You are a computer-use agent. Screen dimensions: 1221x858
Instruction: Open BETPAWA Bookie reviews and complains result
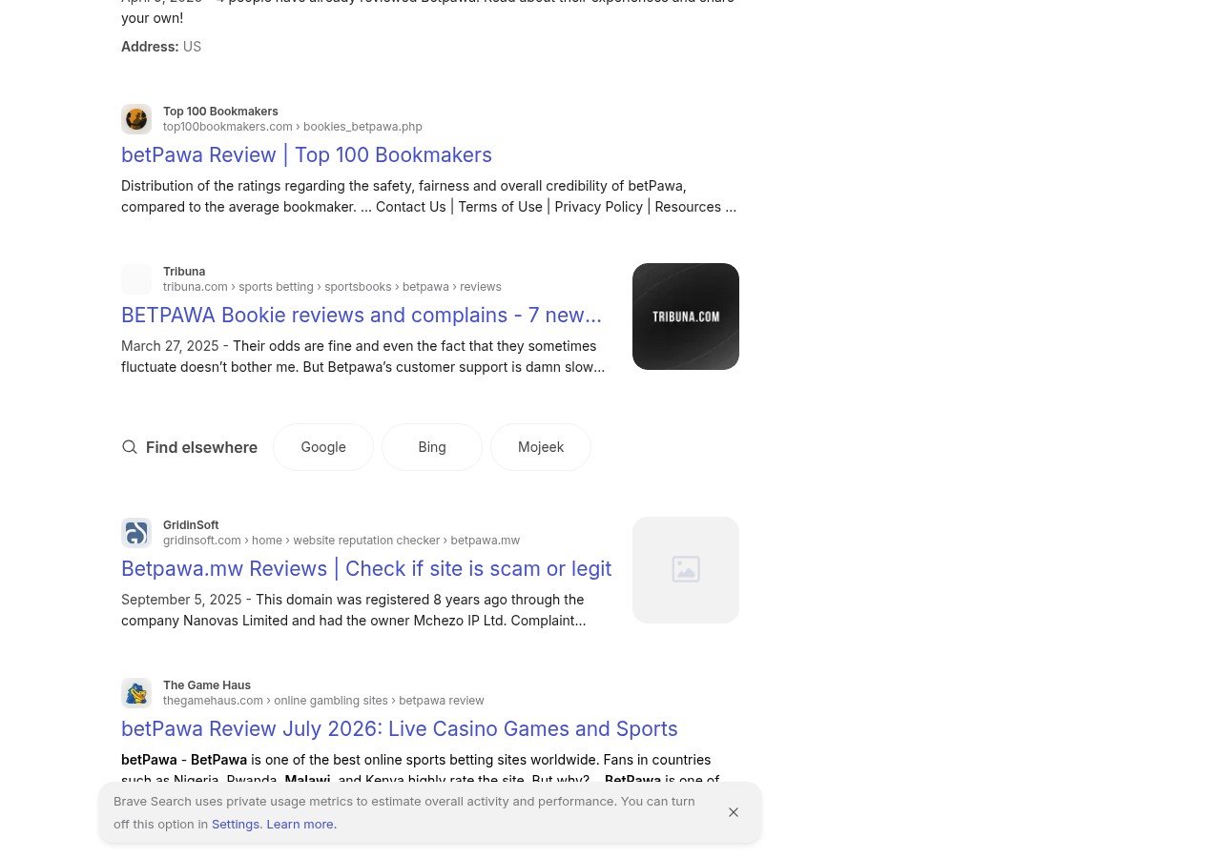(x=362, y=315)
